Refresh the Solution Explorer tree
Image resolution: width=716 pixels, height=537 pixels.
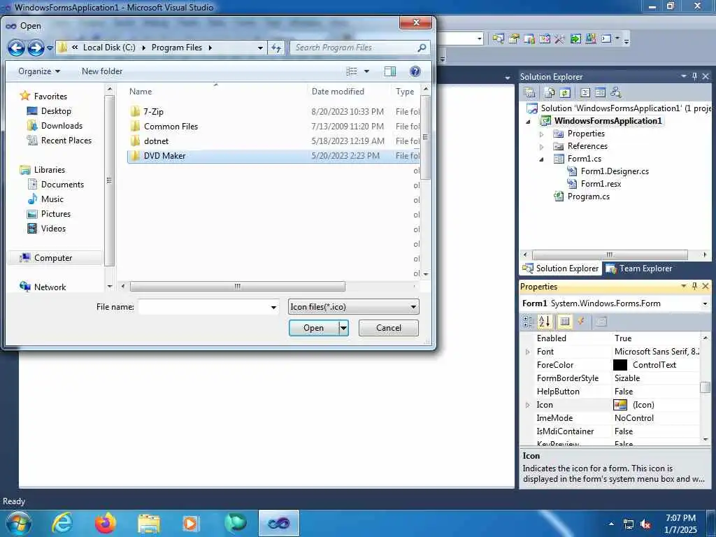[565, 93]
